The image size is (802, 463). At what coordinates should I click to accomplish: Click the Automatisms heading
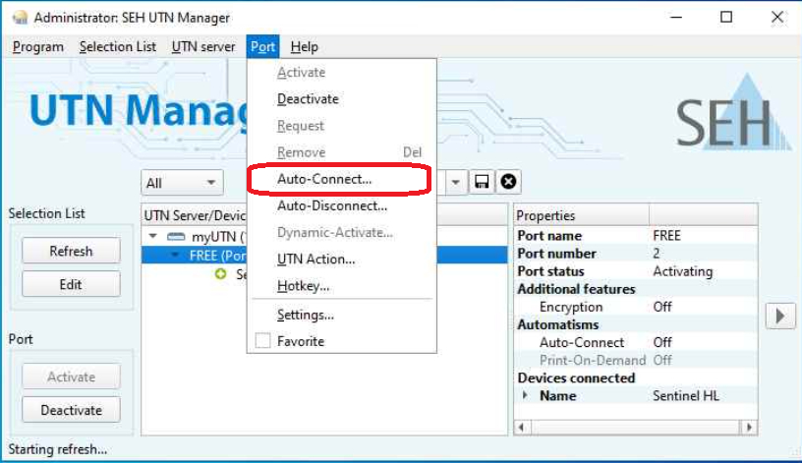pyautogui.click(x=558, y=324)
